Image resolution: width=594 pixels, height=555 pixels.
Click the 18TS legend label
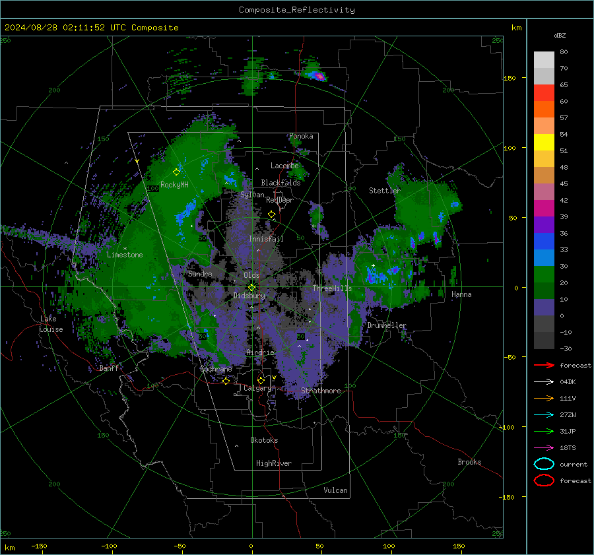(568, 448)
